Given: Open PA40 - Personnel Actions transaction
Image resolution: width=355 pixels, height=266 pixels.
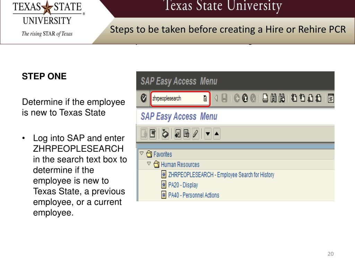Looking at the screenshot, I should tap(193, 195).
